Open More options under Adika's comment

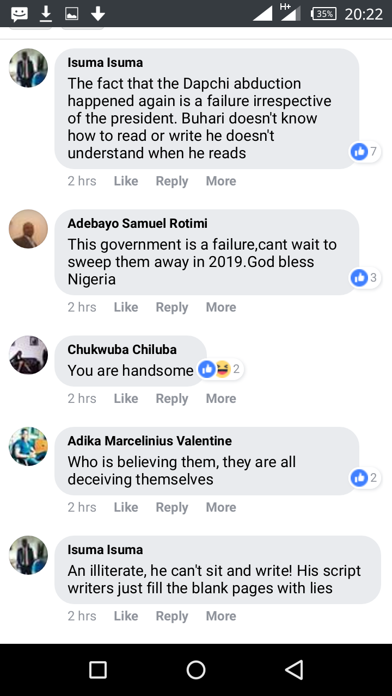220,507
